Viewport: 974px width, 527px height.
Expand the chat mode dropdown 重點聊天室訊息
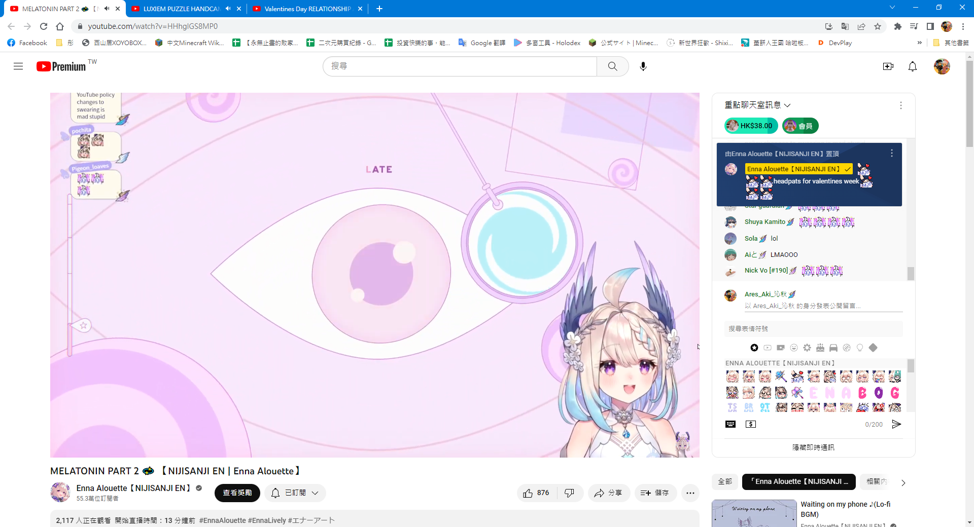click(x=758, y=105)
